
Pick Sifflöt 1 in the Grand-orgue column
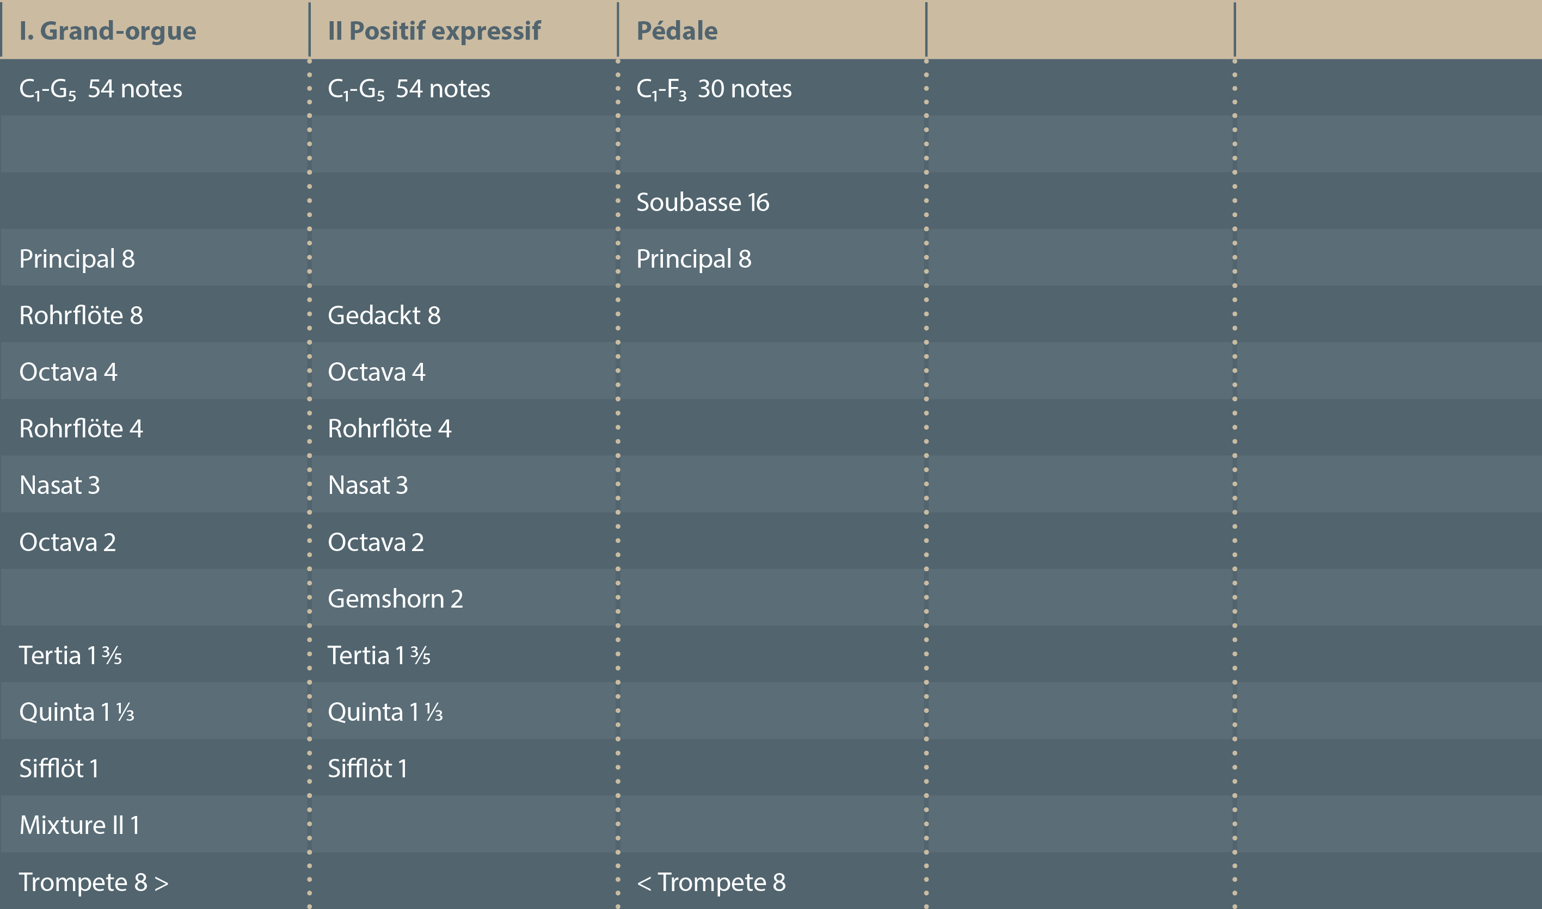tap(59, 769)
